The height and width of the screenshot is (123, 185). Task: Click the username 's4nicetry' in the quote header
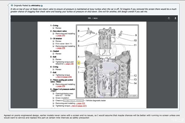point(36,6)
